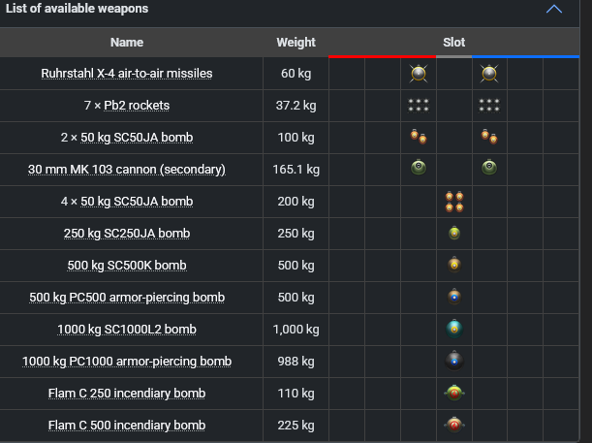Open the Ruhrstahl X-4 air-to-air missiles link
The image size is (592, 443).
pyautogui.click(x=127, y=74)
